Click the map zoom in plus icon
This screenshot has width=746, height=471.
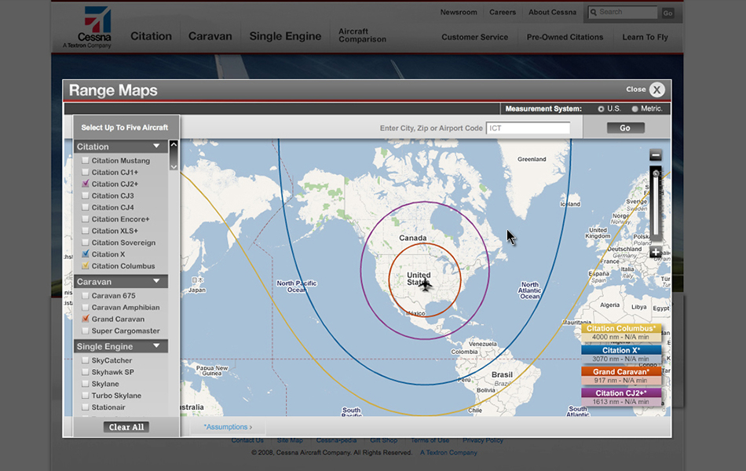(x=655, y=252)
